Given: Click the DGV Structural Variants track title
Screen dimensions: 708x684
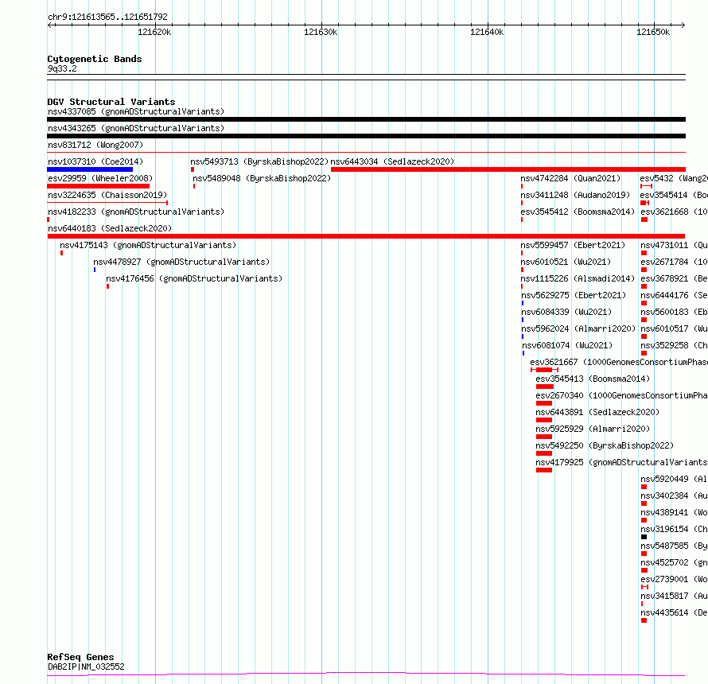Looking at the screenshot, I should 111,102.
